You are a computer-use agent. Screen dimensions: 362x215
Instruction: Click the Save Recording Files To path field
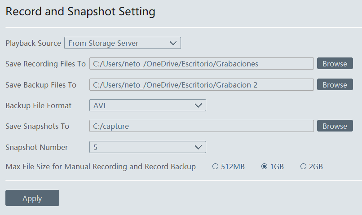coord(201,64)
